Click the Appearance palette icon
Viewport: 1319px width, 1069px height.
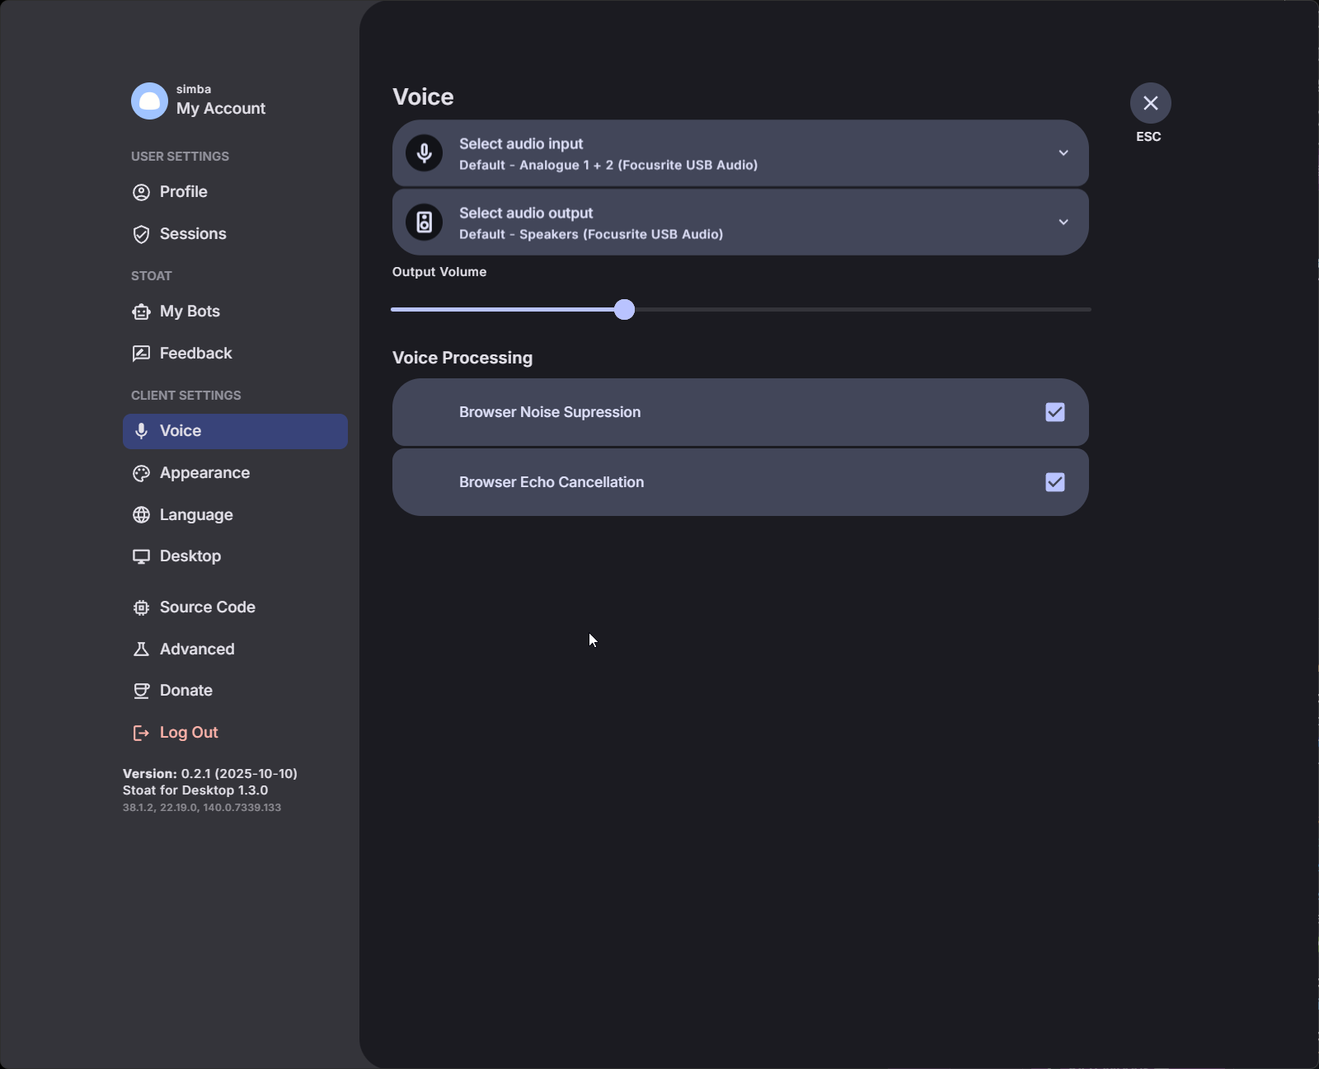pyautogui.click(x=142, y=473)
